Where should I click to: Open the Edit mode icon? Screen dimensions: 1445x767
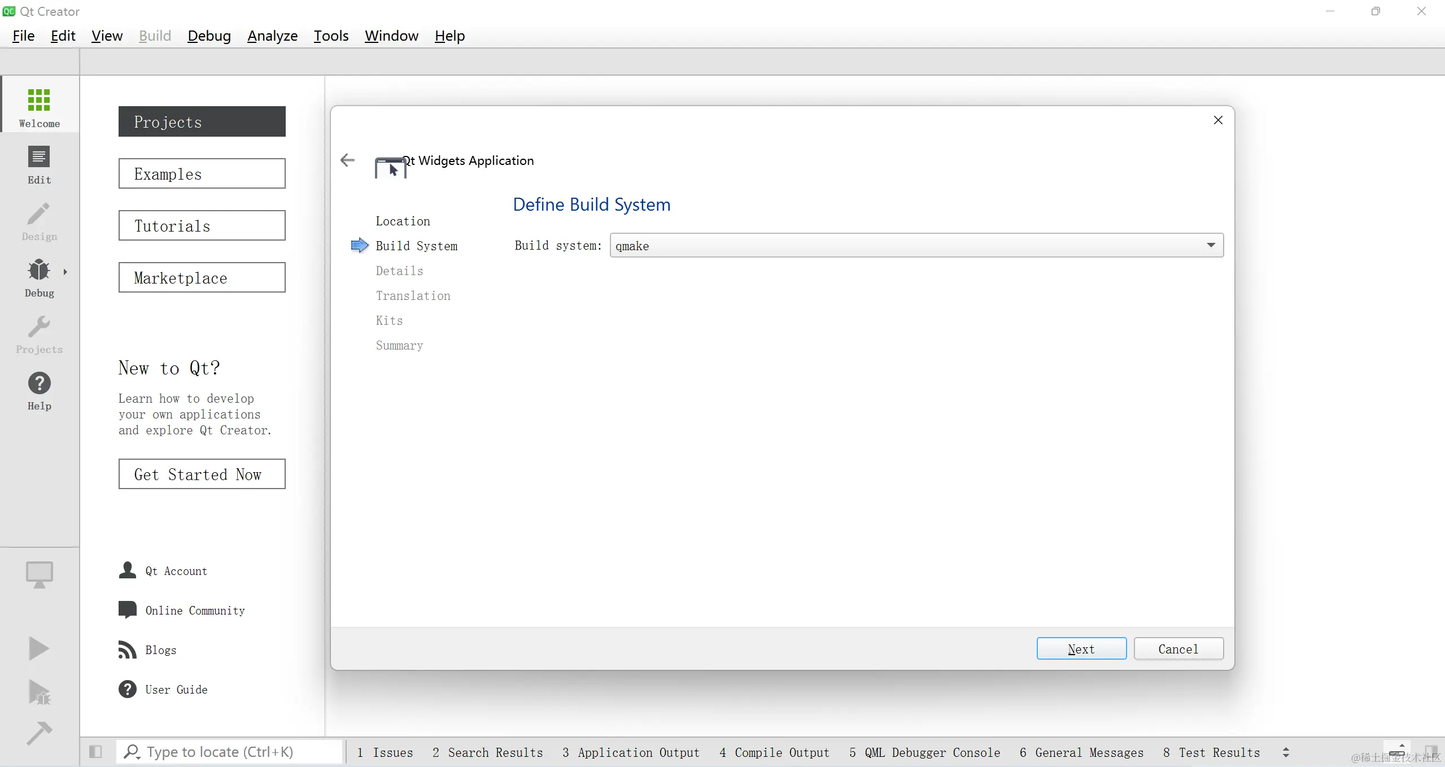[x=39, y=158]
